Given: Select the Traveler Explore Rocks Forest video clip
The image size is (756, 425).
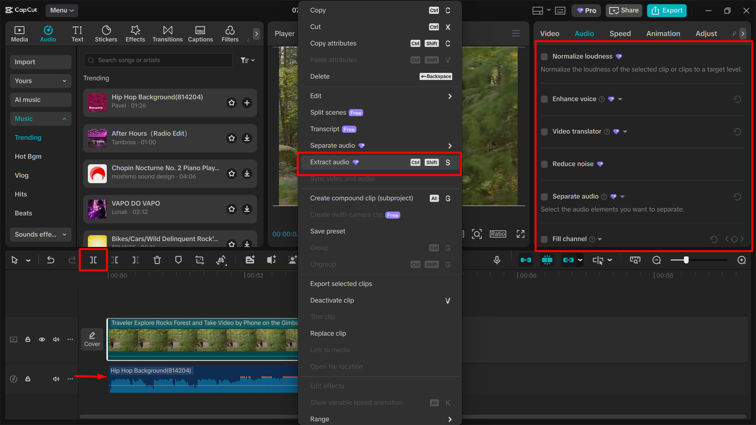Looking at the screenshot, I should pyautogui.click(x=202, y=339).
